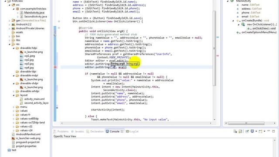The height and width of the screenshot is (157, 279).
Task: Click editor horizontal scrollbar right arrow
Action: point(211,123)
